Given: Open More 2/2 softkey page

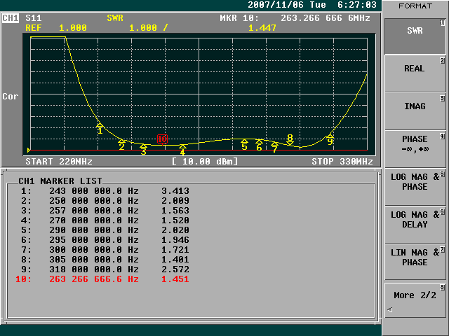Looking at the screenshot, I should click(x=415, y=300).
